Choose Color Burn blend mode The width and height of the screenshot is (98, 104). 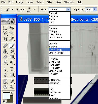click(59, 35)
